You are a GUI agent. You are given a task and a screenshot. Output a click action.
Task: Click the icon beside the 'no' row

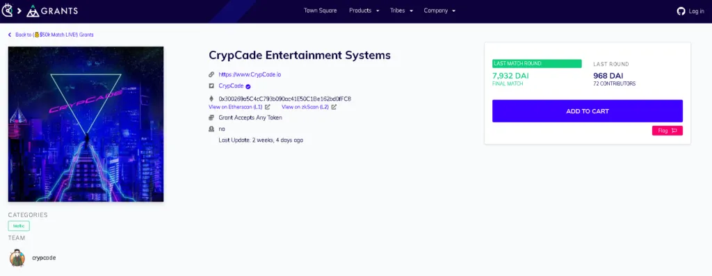pyautogui.click(x=211, y=129)
